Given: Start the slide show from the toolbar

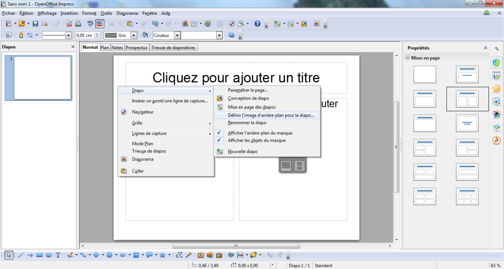Looking at the screenshot, I should point(316,24).
